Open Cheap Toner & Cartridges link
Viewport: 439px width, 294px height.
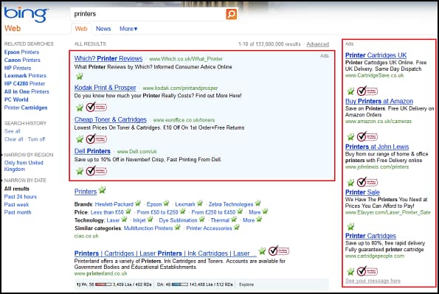[x=111, y=119]
